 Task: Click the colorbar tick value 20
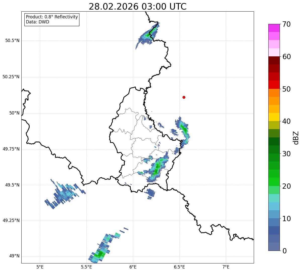(x=286, y=186)
